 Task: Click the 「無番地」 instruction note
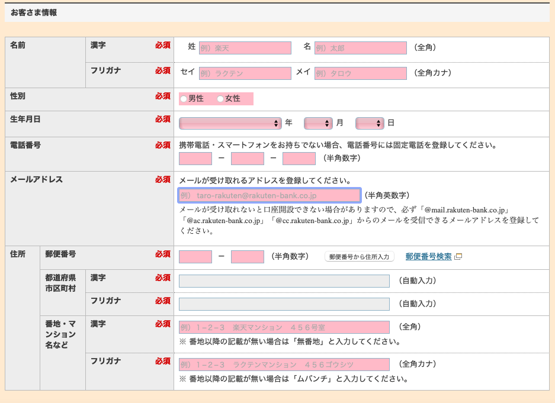[290, 342]
